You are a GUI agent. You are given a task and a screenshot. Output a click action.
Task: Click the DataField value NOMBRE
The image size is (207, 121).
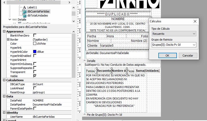38,100
